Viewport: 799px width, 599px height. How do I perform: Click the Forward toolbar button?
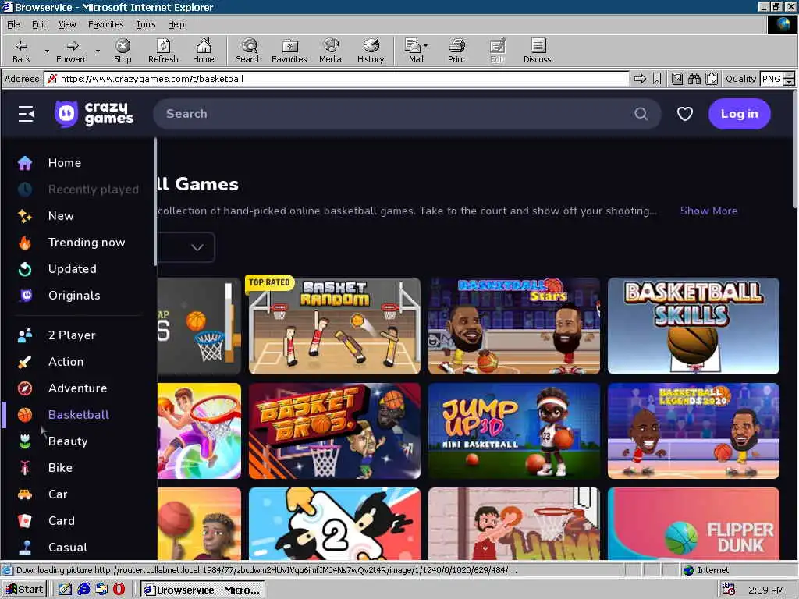pos(72,51)
